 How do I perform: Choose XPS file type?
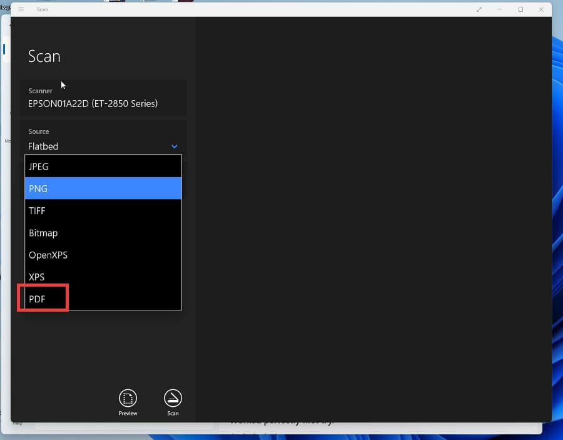coord(103,277)
